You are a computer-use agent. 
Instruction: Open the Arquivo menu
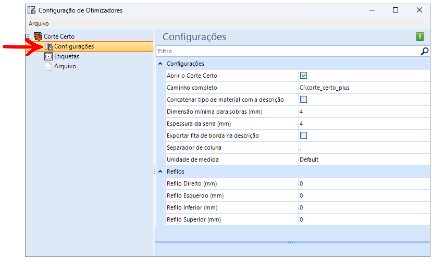(39, 23)
